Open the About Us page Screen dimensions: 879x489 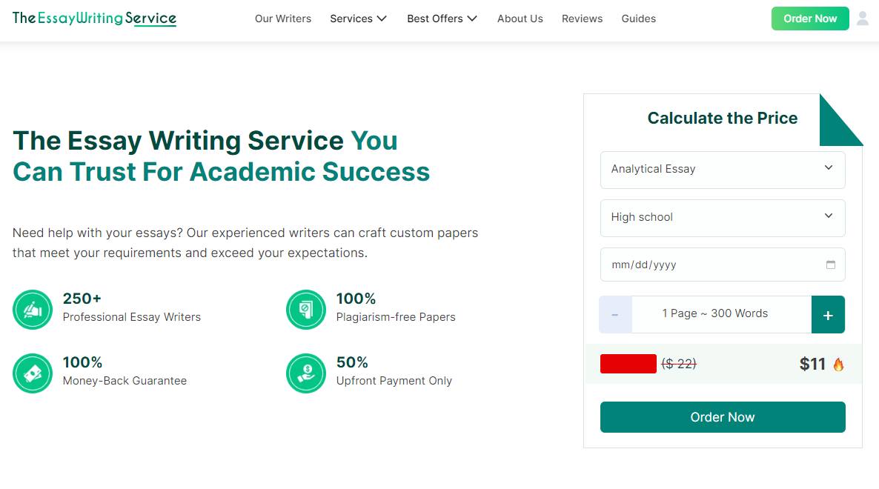(520, 19)
